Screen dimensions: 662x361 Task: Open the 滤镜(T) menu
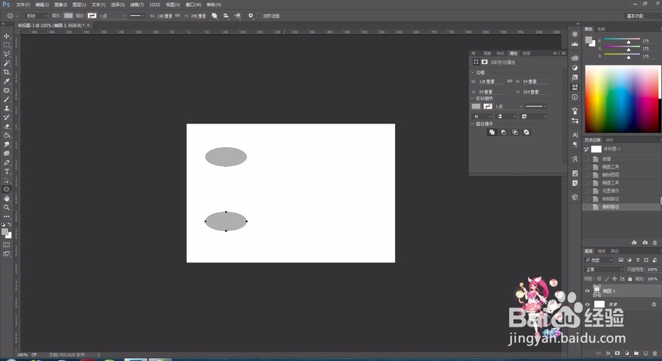point(137,5)
